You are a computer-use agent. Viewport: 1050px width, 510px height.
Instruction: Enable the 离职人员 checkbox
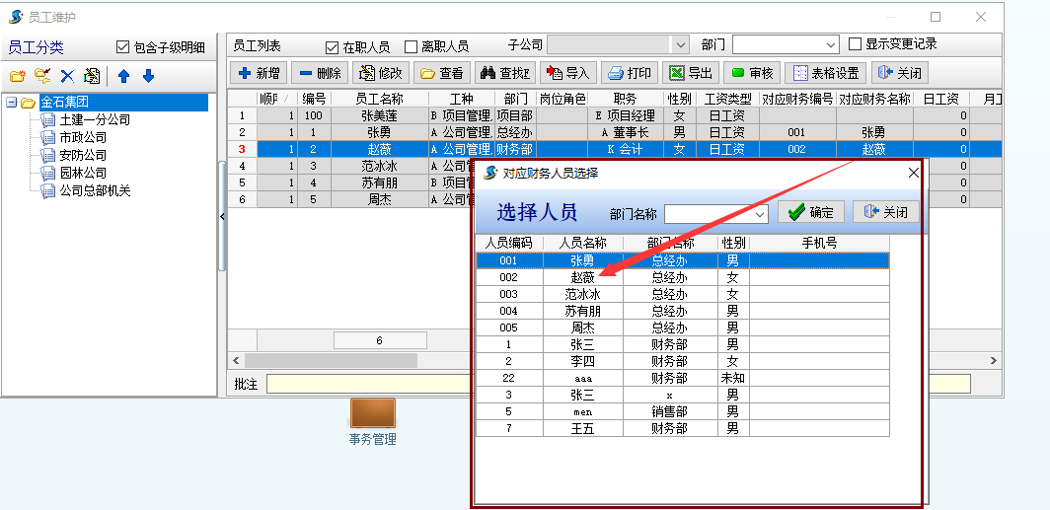(x=412, y=46)
